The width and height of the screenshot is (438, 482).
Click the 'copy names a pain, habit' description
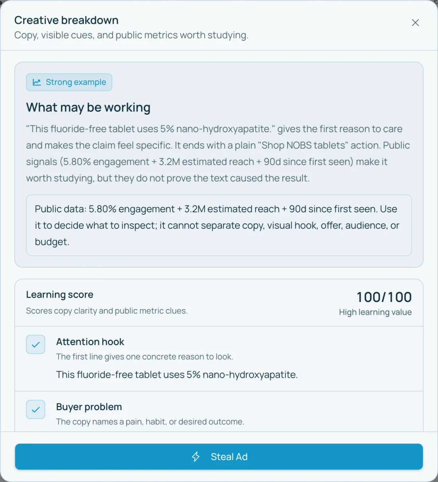click(x=150, y=421)
